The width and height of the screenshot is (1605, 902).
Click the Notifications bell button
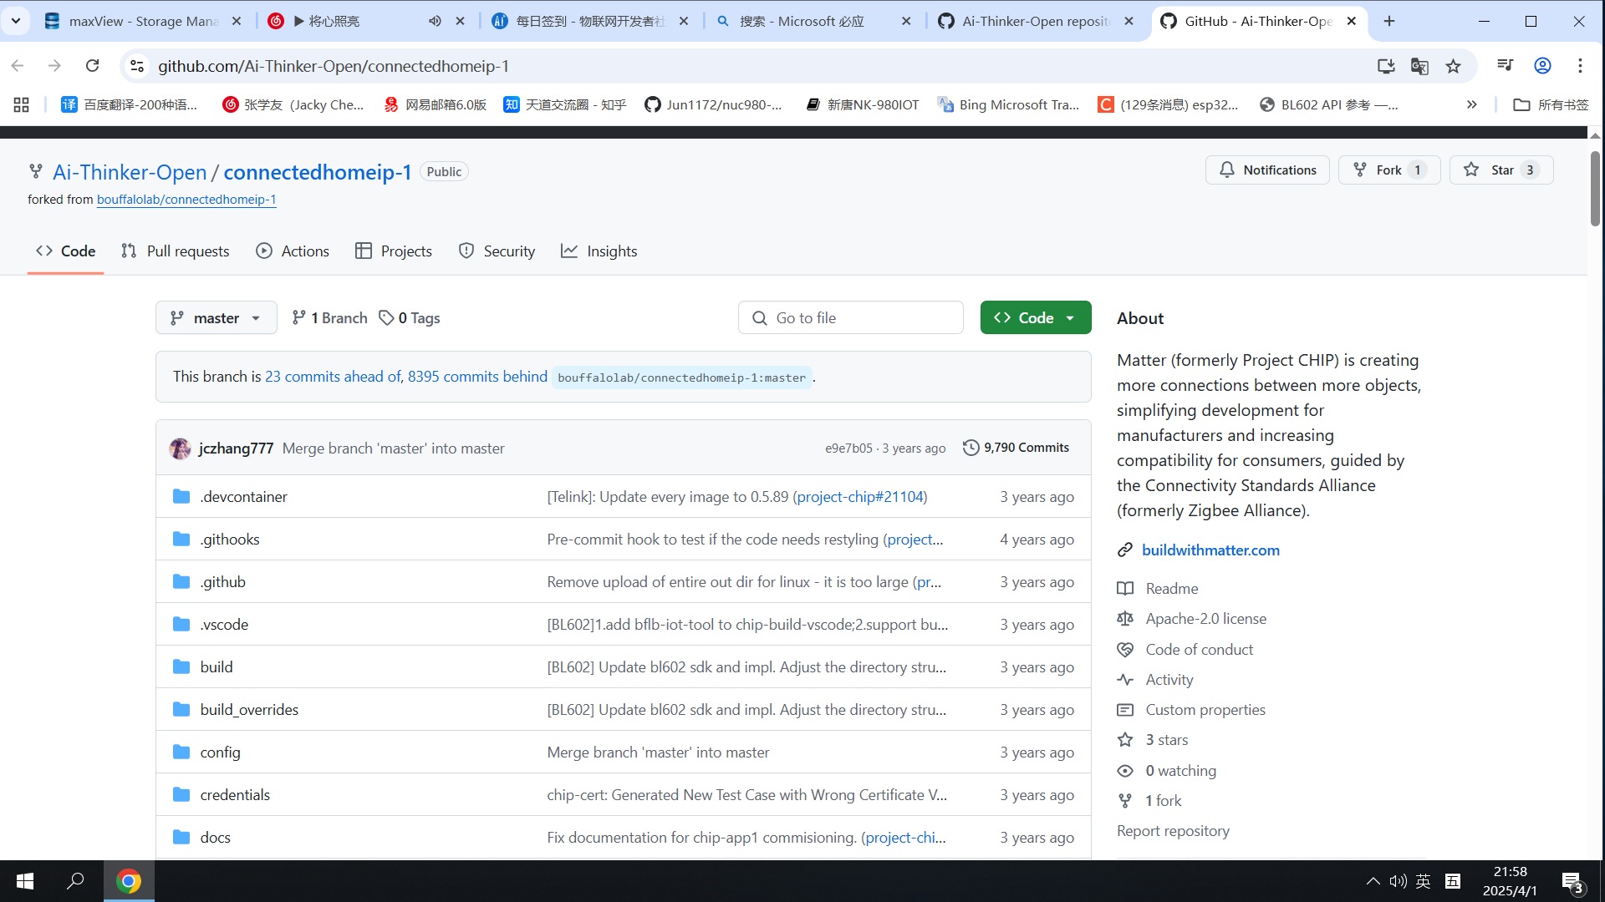coord(1267,170)
